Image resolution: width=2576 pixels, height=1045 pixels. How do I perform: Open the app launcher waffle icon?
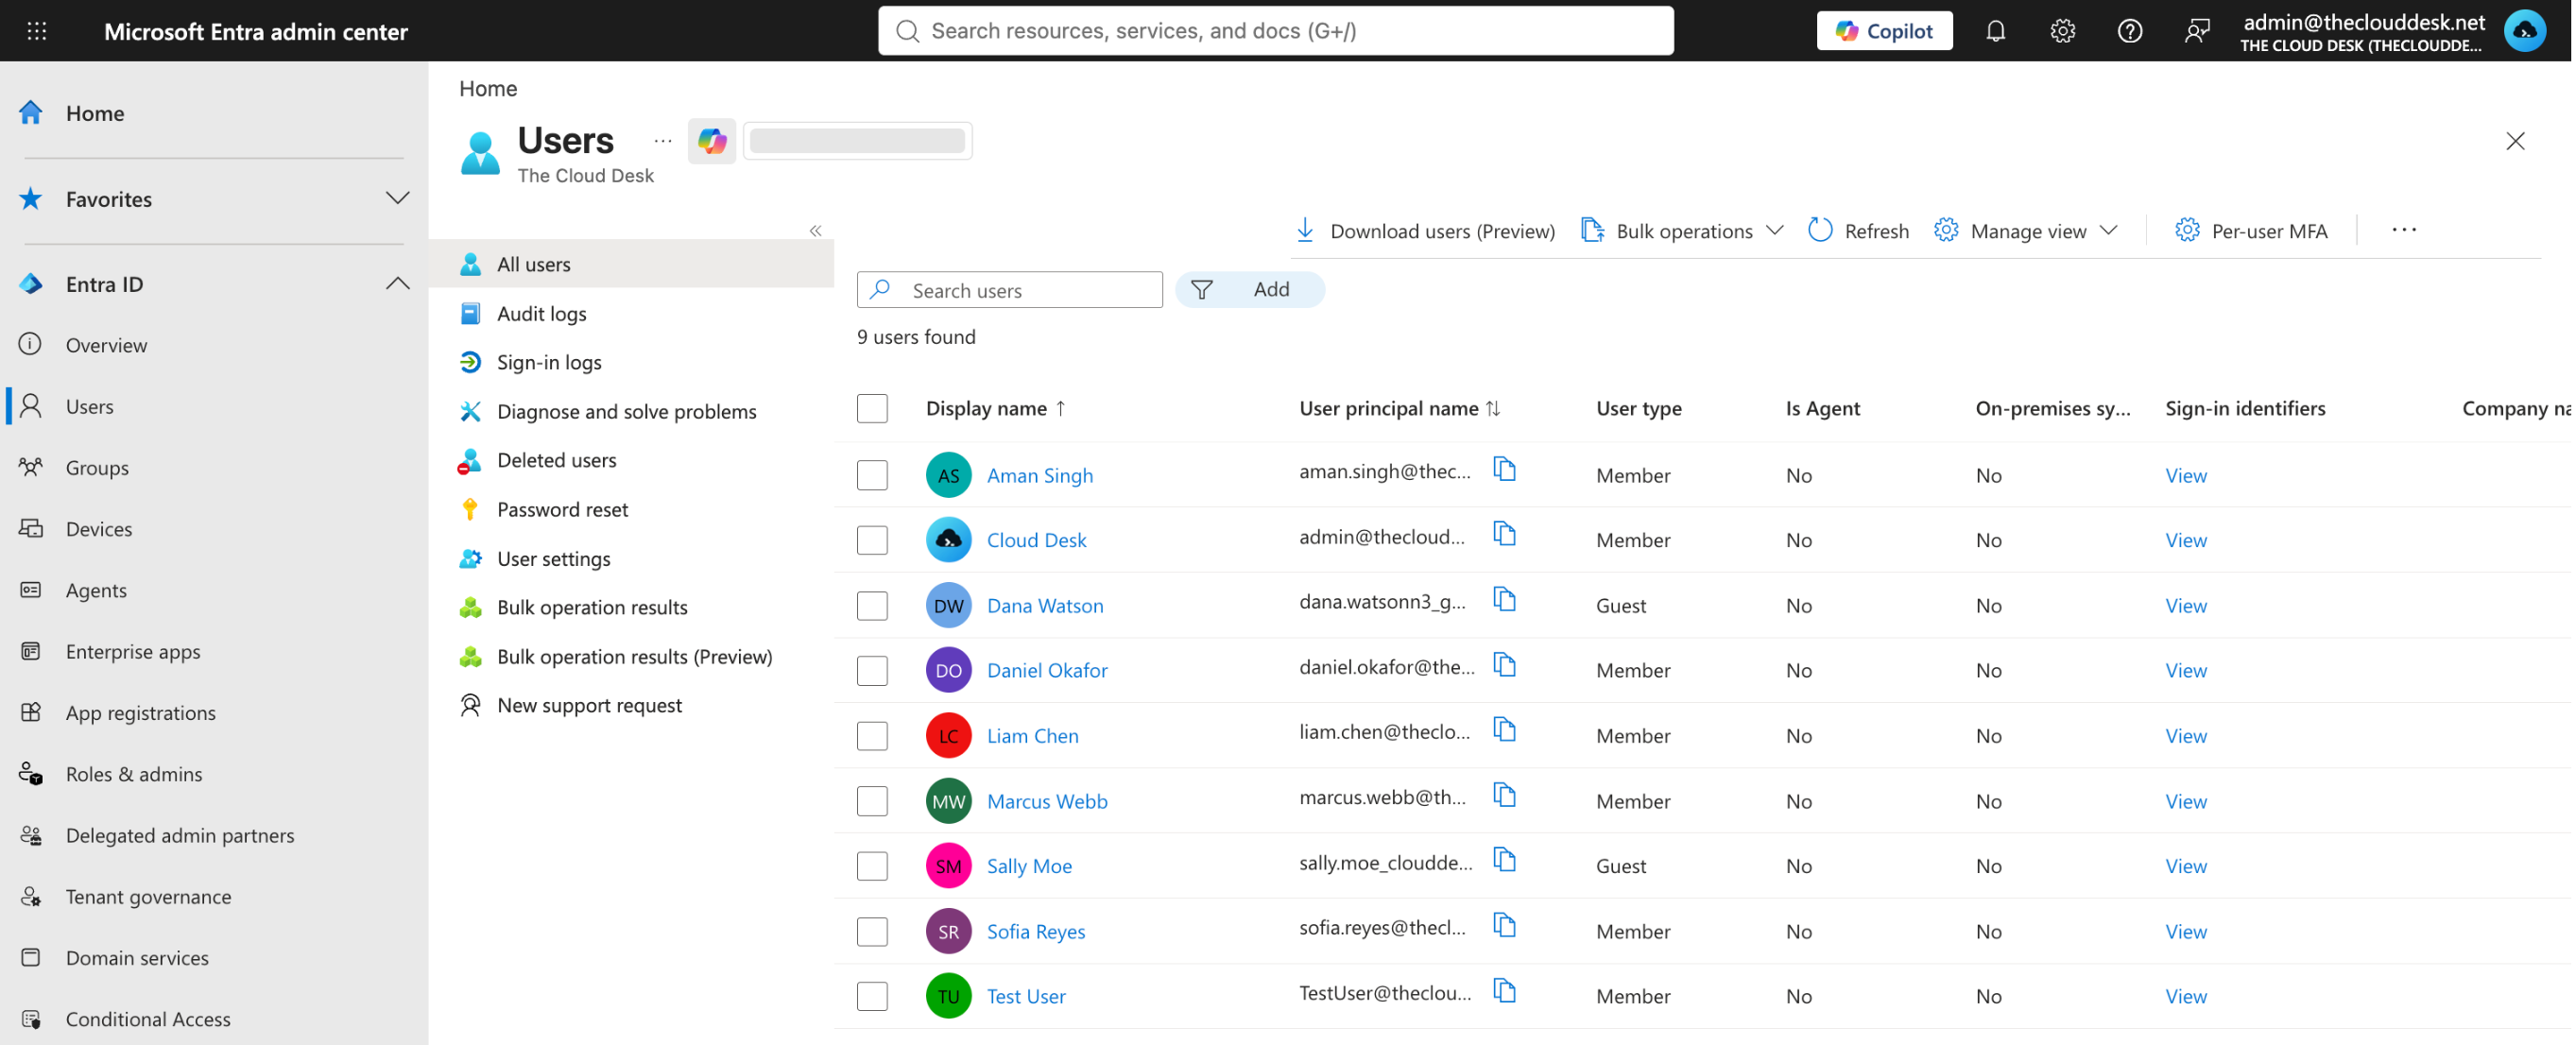(37, 31)
